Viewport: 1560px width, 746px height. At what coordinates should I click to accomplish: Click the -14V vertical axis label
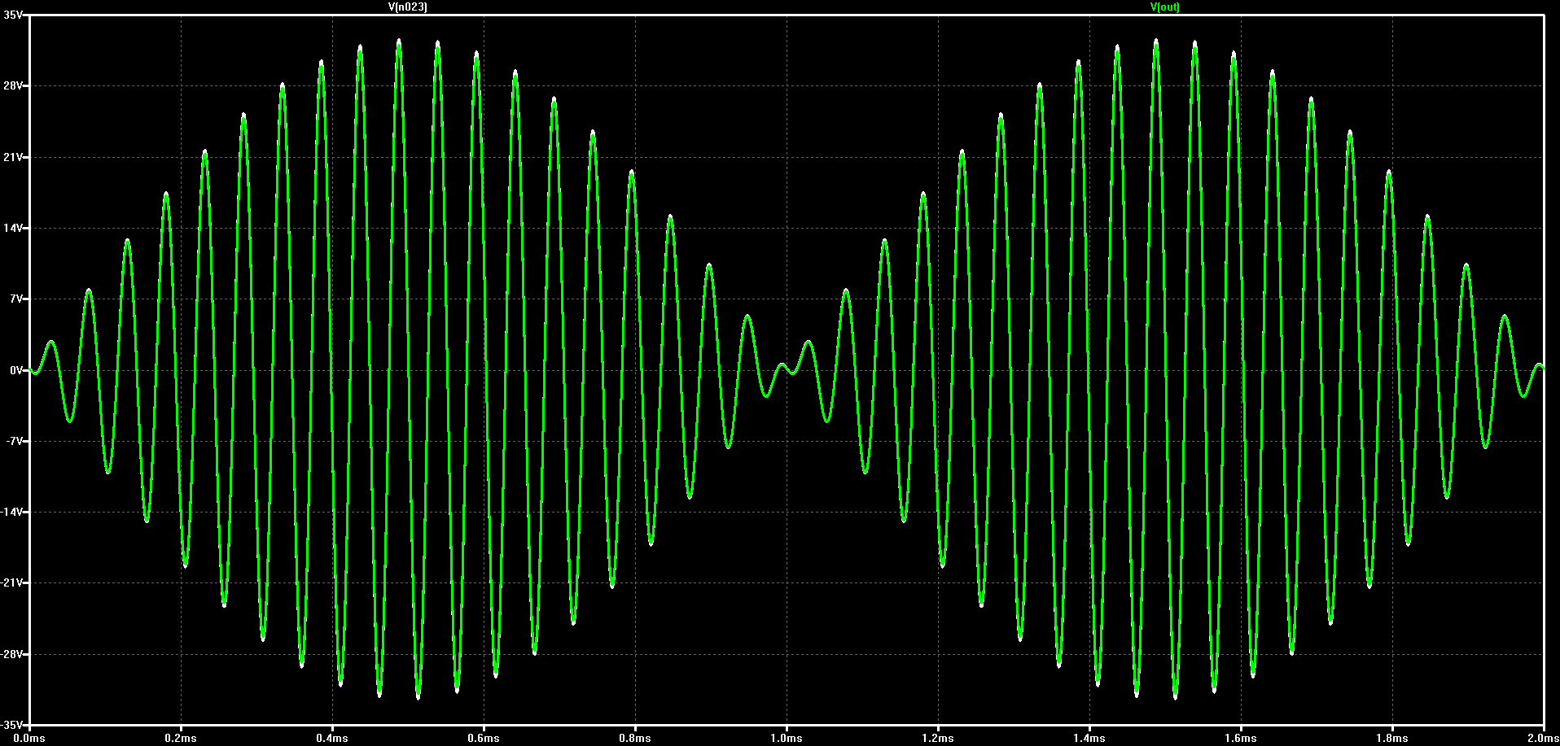12,513
